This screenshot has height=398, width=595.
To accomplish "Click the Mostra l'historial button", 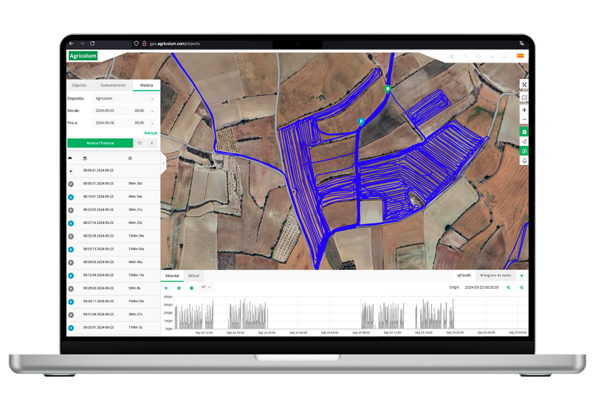I will click(x=100, y=143).
